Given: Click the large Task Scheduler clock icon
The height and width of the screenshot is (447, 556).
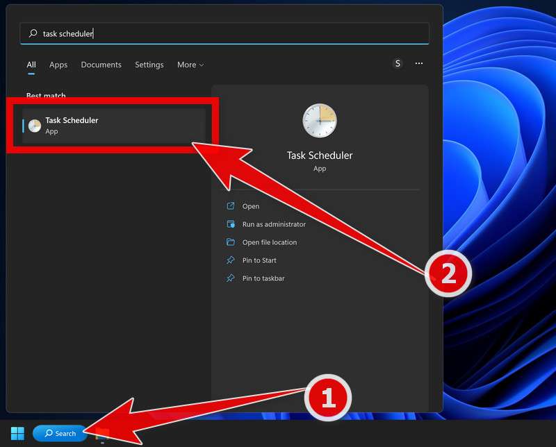Looking at the screenshot, I should point(320,121).
